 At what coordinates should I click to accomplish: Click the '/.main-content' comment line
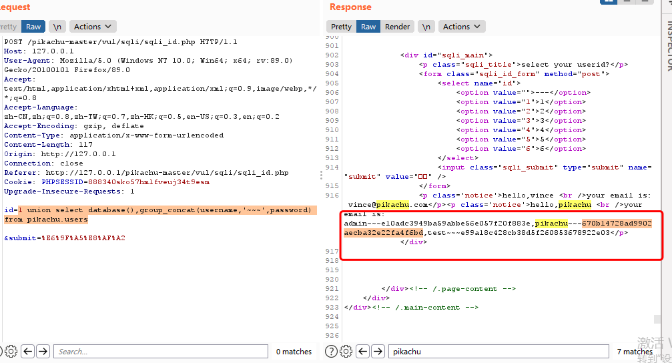click(x=412, y=308)
